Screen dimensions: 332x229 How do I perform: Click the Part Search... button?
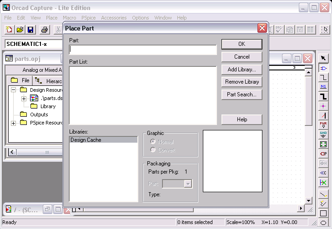coord(242,95)
